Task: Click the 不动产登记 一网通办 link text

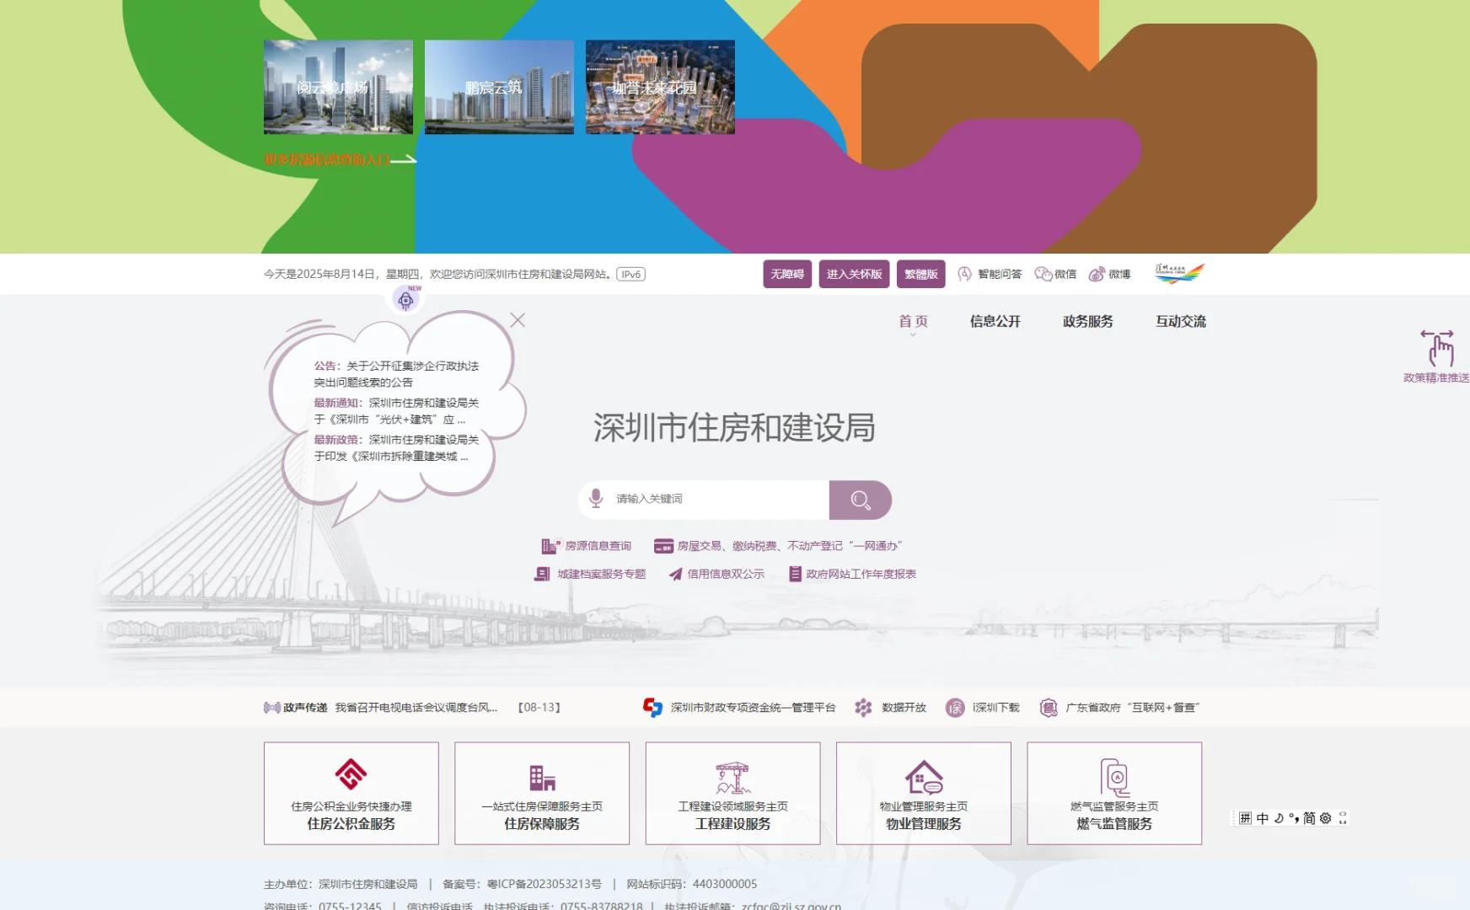Action: point(845,546)
